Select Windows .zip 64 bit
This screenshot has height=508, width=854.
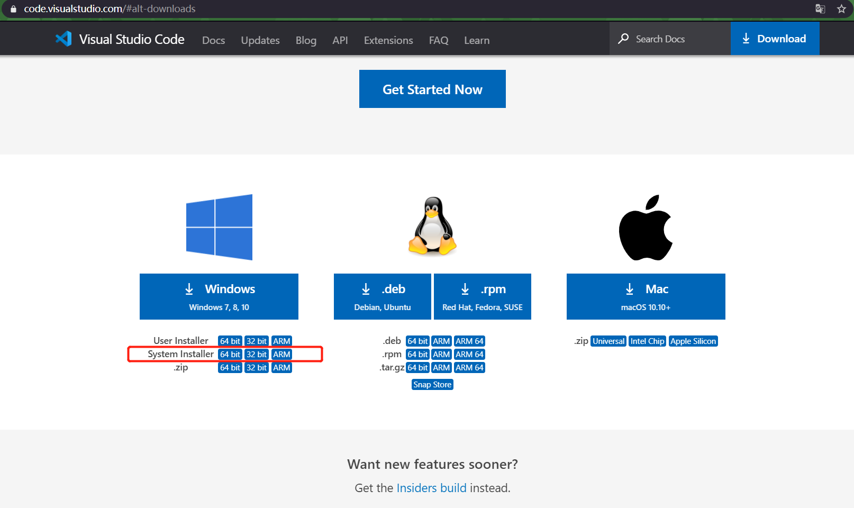click(x=230, y=368)
